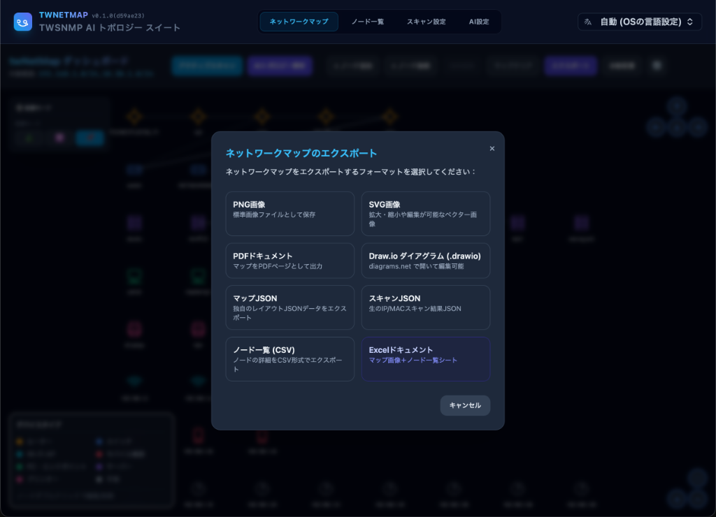Click the language translate icon
Image resolution: width=716 pixels, height=517 pixels.
click(587, 22)
